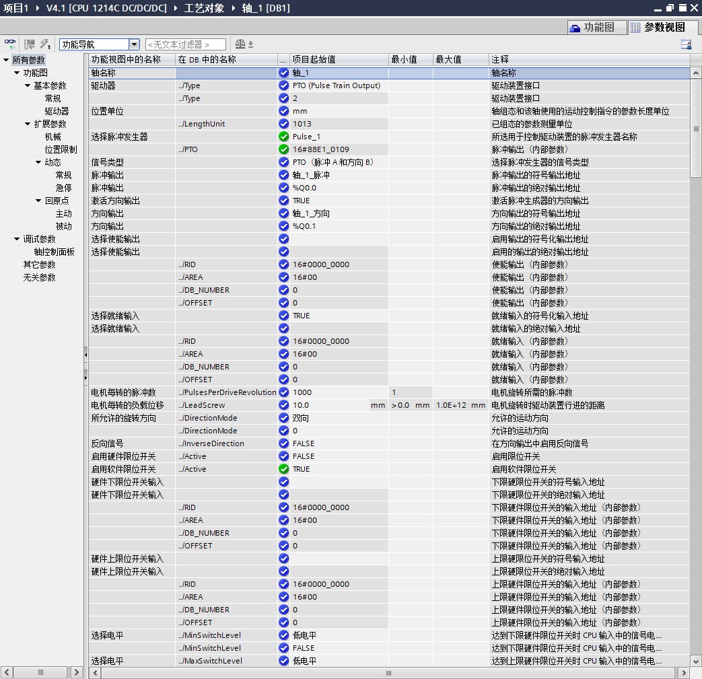The height and width of the screenshot is (679, 702).
Task: Click the status icon beside the 双向 value
Action: click(x=283, y=418)
